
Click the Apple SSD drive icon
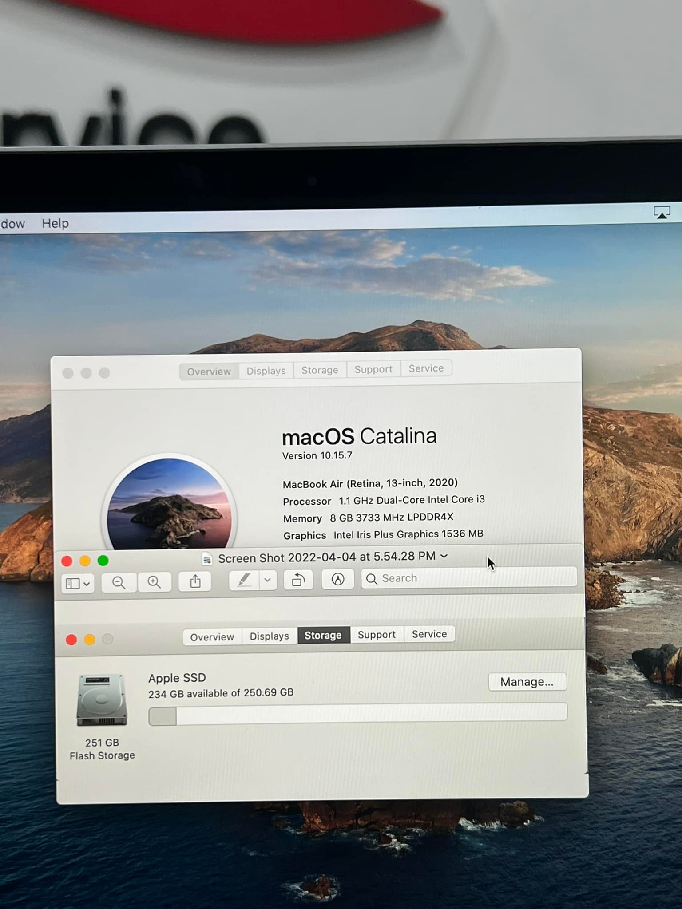[x=102, y=700]
